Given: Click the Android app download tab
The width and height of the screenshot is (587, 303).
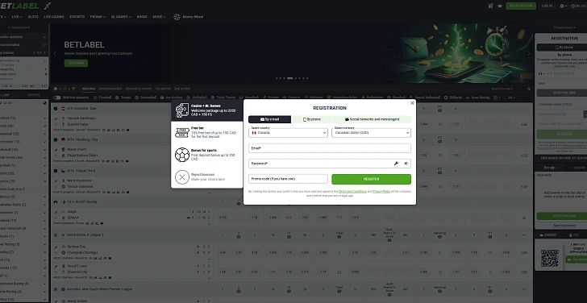Looking at the screenshot, I should (547, 235).
